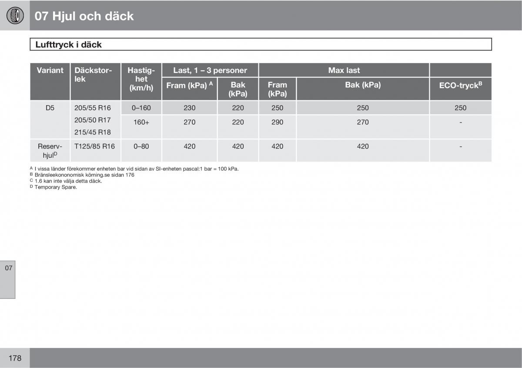Click footnote C '1.6 kan inte välja'
522x368 pixels.
tap(66, 181)
